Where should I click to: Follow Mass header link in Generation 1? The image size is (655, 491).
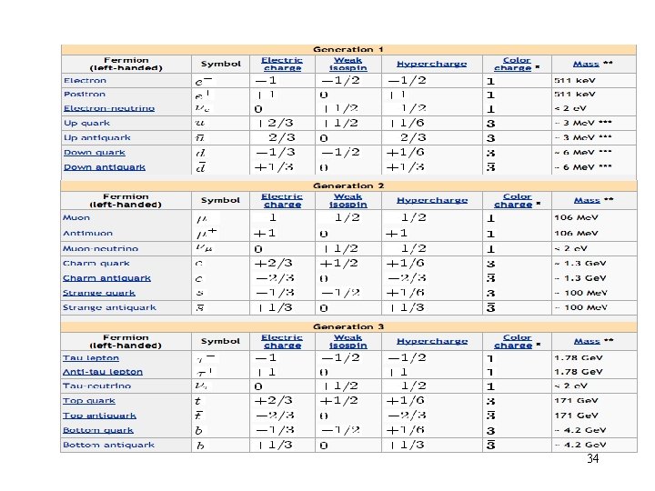pyautogui.click(x=586, y=64)
